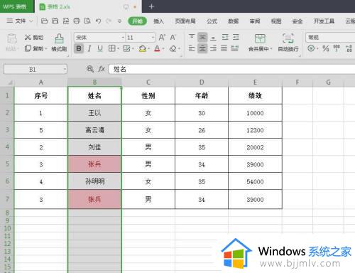Expand the font color dropdown arrow
This screenshot has width=355, height=273.
point(163,49)
